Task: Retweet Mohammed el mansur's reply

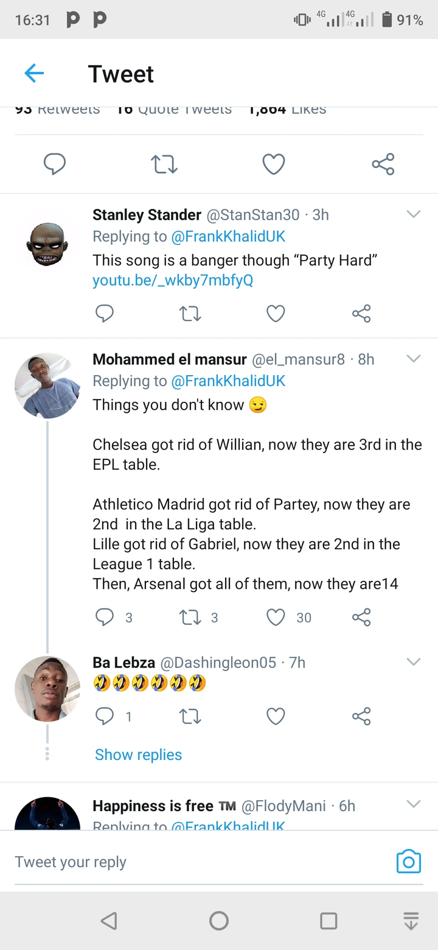Action: click(x=190, y=617)
